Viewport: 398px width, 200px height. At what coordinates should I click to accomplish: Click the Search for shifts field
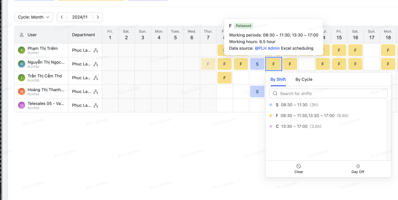pos(328,93)
